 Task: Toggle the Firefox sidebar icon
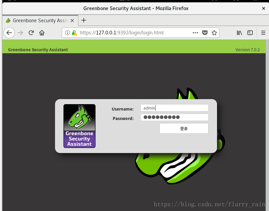pyautogui.click(x=250, y=33)
